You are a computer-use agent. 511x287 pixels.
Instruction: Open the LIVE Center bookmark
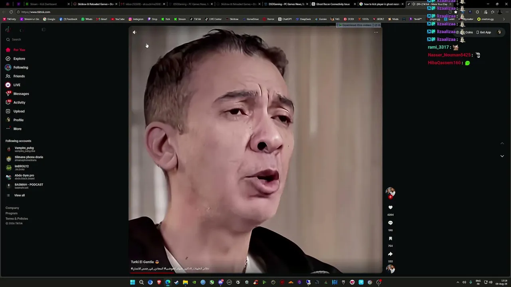[x=213, y=19]
